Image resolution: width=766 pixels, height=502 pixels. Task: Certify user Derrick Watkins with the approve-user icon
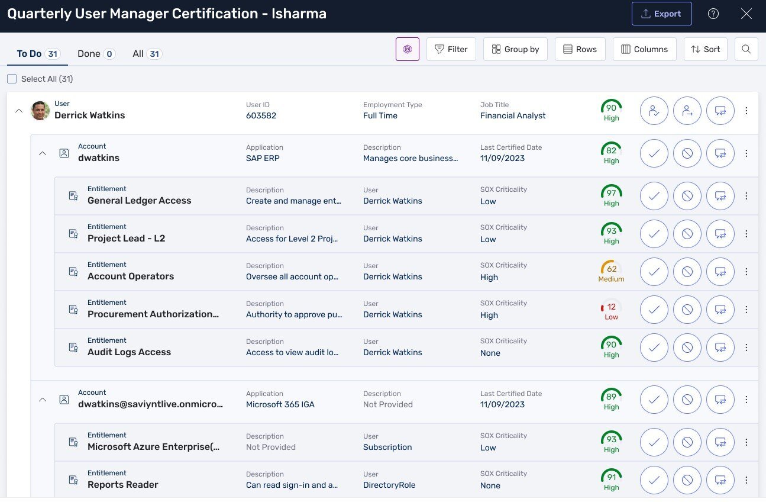[x=654, y=110]
